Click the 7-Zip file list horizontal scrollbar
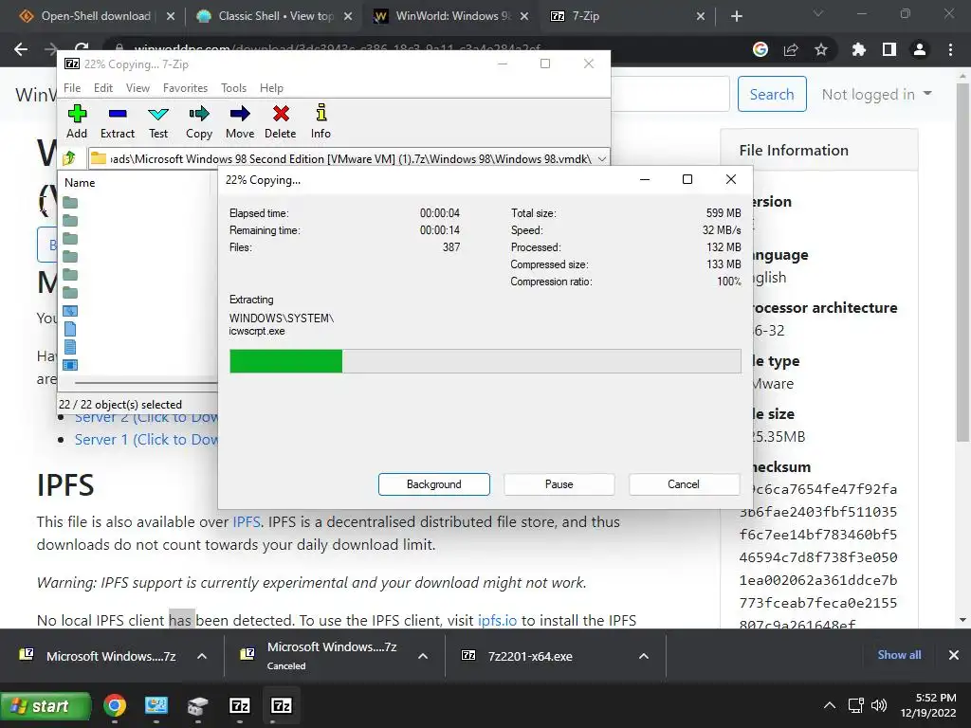 [145, 383]
